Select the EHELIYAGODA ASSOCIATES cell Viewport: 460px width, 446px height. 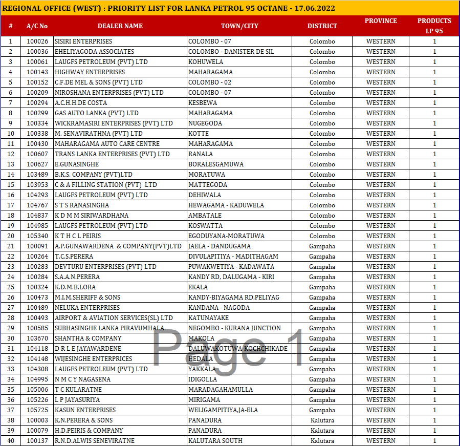120,52
